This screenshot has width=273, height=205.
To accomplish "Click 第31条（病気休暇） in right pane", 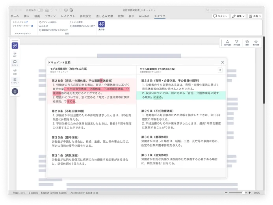I will tap(154, 155).
